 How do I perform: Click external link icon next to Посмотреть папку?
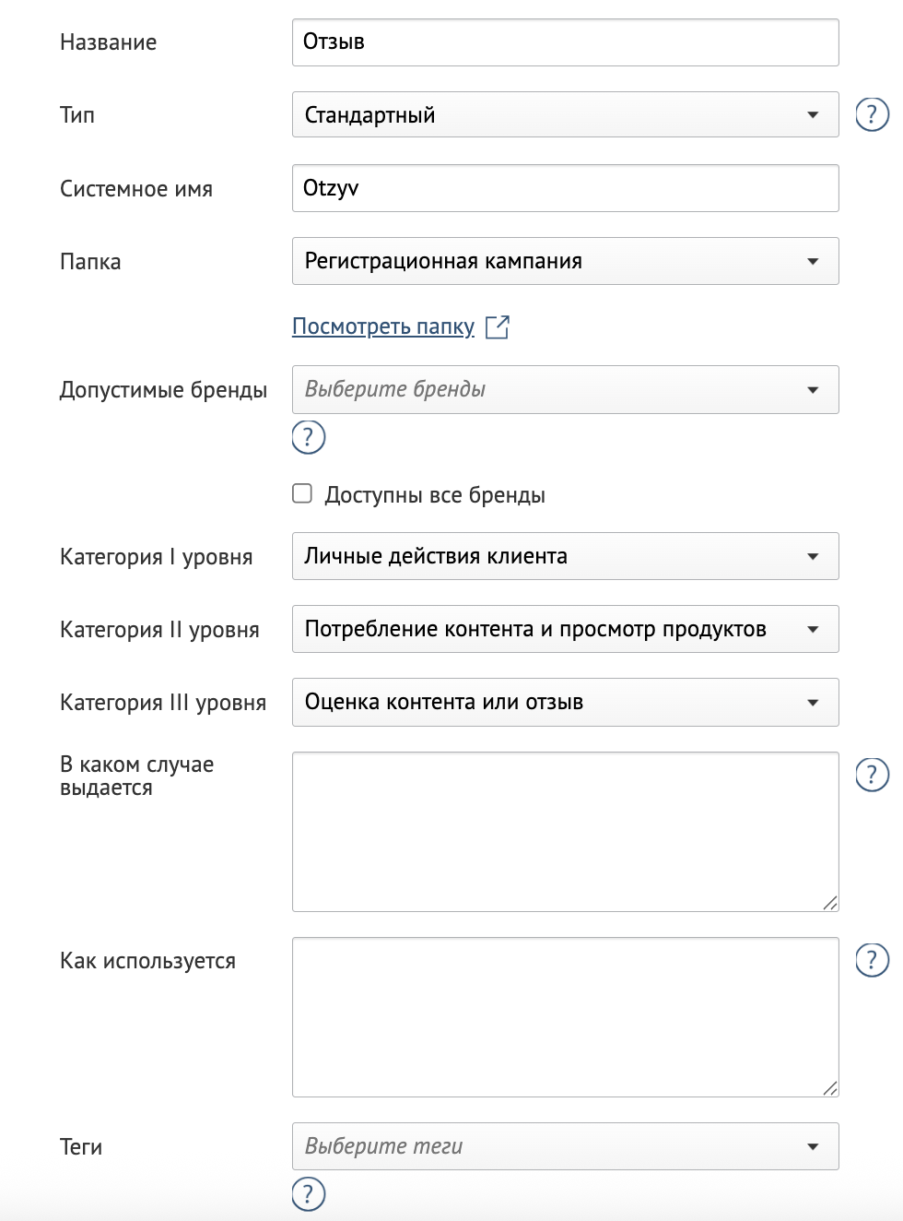498,326
